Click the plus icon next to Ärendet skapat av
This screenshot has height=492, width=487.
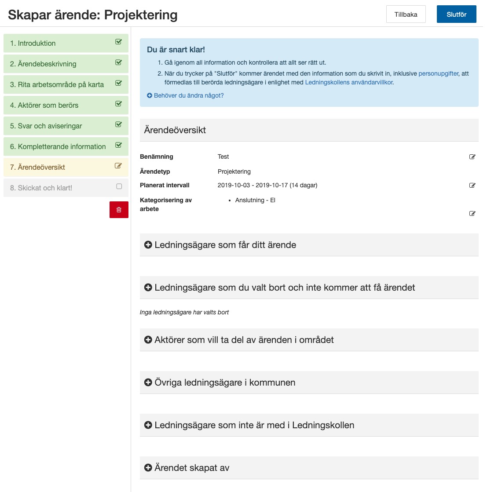[x=148, y=468]
